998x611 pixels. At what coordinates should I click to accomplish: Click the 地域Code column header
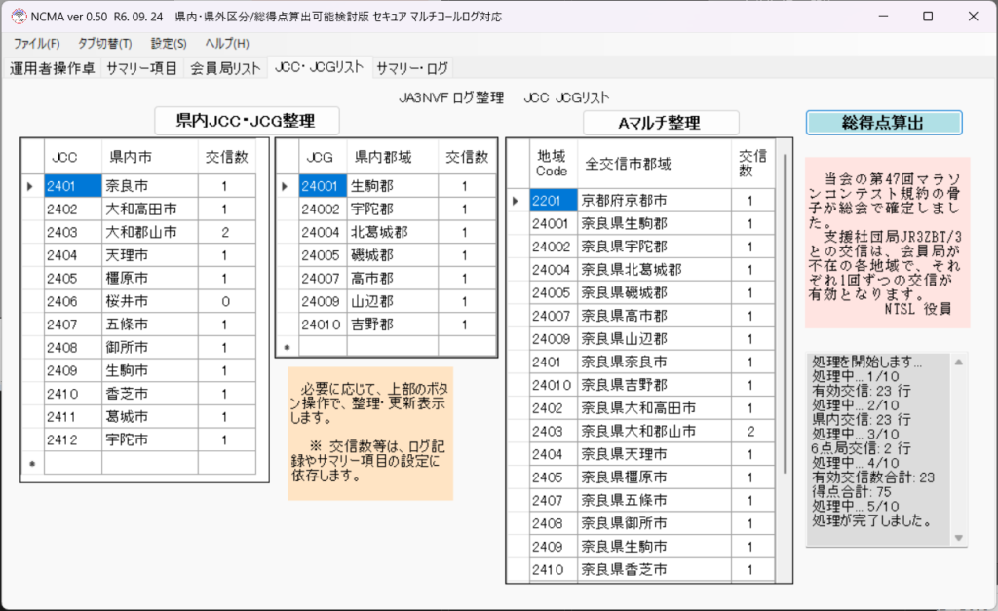coord(553,163)
